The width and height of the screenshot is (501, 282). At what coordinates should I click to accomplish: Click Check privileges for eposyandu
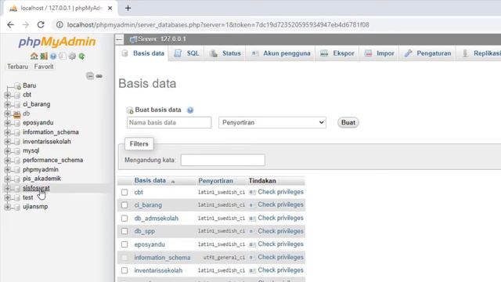tap(280, 244)
